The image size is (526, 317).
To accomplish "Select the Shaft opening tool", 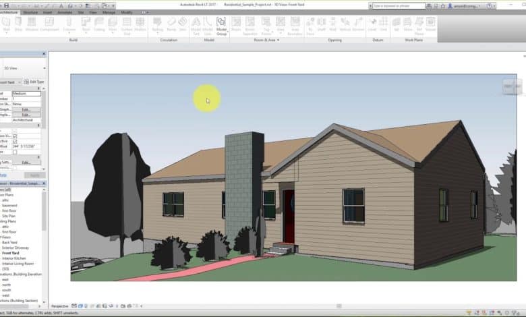I will click(322, 25).
